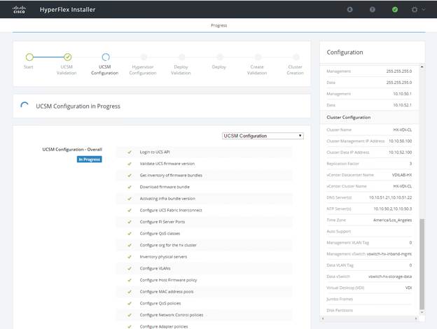
Task: Click checkmark for Configure org for hx cluster
Action: [x=130, y=245]
